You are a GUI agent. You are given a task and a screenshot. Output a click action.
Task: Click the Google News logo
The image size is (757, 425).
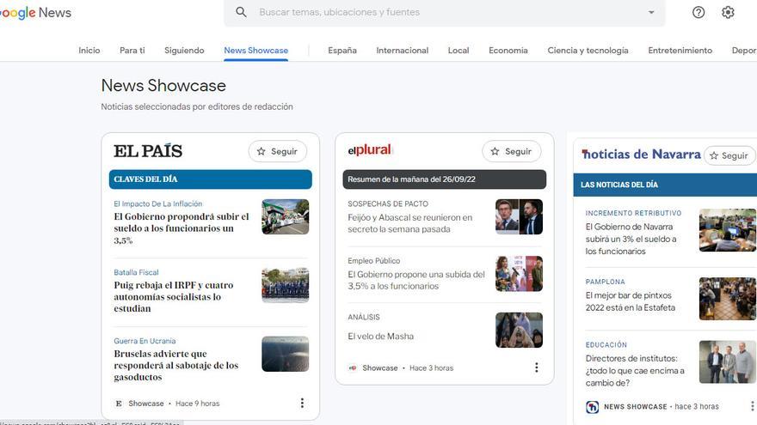click(35, 13)
